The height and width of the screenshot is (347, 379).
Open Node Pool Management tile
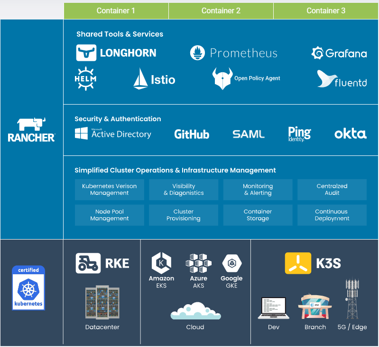tap(110, 215)
